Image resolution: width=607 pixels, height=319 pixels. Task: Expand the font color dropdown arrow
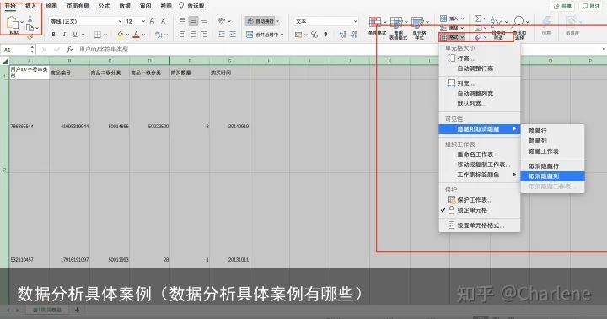pos(143,35)
